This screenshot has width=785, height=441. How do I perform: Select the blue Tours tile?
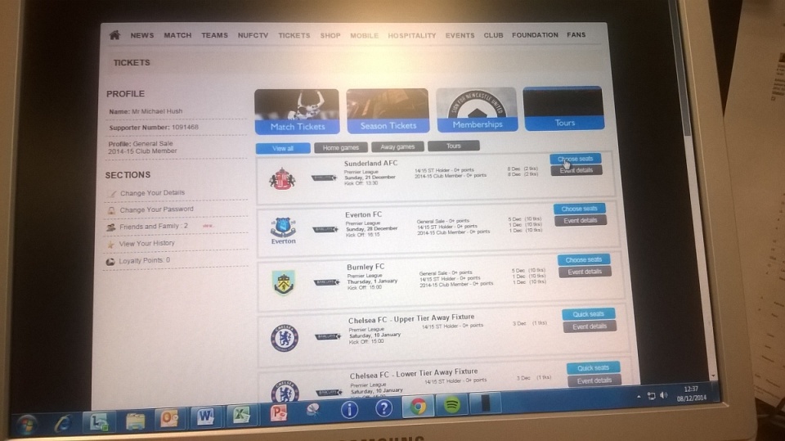point(563,108)
